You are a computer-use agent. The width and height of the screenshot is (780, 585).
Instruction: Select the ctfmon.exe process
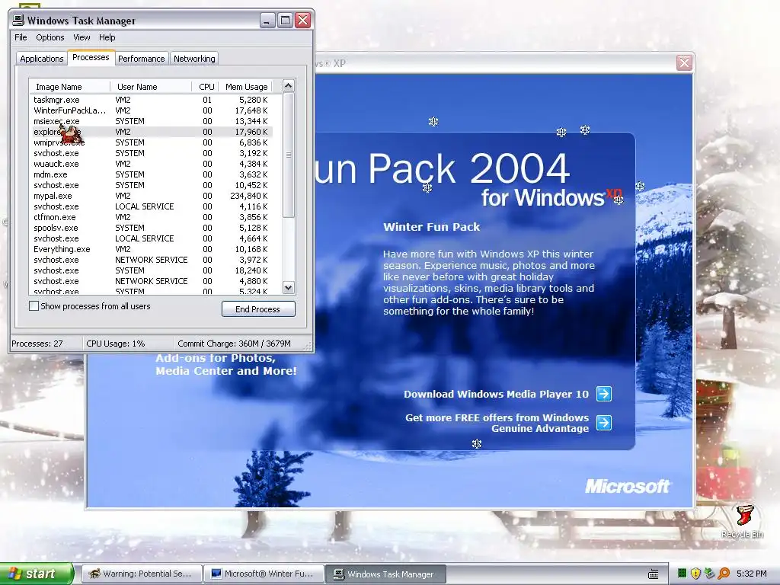[152, 217]
